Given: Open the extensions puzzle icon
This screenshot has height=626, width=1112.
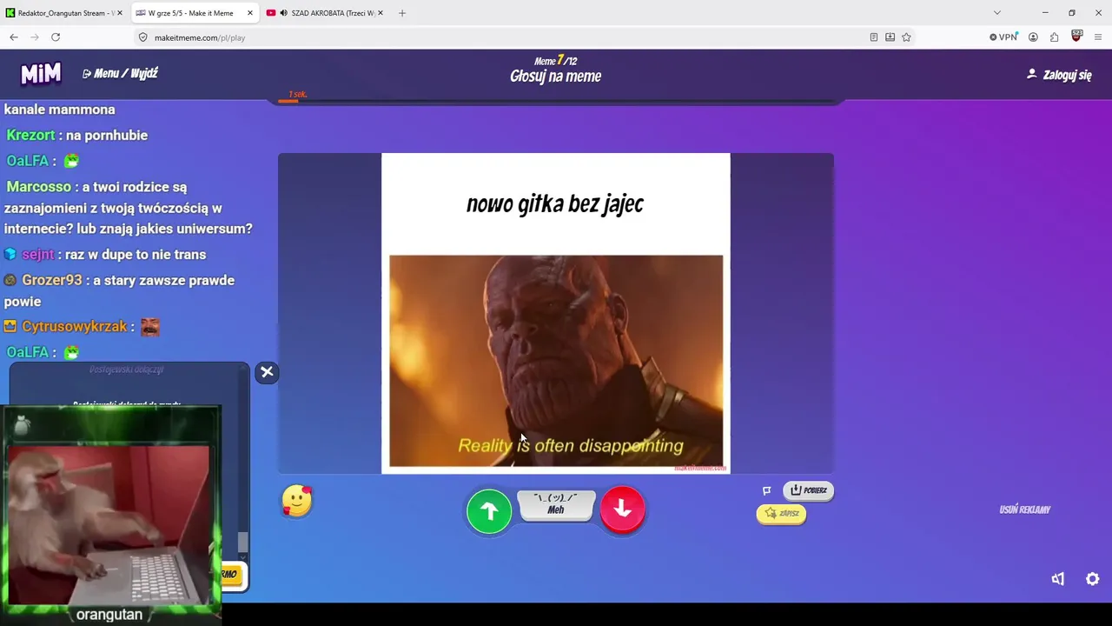Looking at the screenshot, I should 1054,37.
